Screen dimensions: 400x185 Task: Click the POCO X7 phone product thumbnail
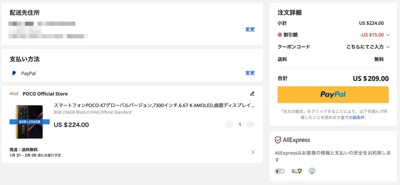coord(29,122)
